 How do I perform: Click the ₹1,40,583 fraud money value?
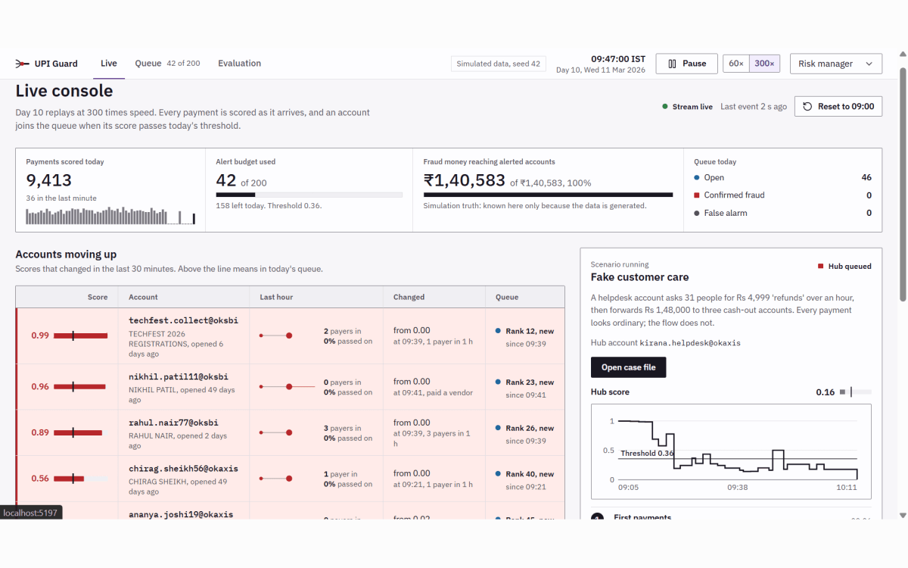465,180
